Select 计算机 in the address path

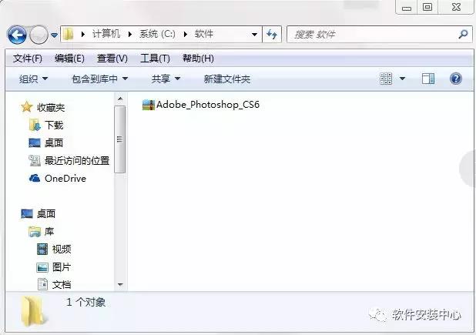tap(106, 34)
